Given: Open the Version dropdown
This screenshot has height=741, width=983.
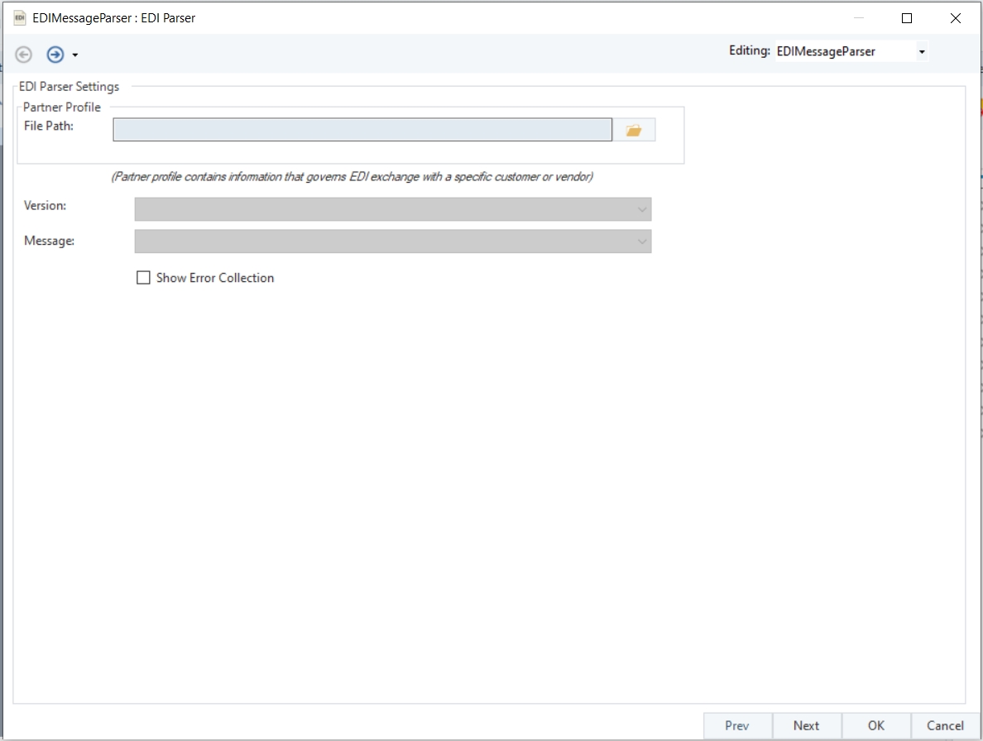Looking at the screenshot, I should [x=393, y=209].
